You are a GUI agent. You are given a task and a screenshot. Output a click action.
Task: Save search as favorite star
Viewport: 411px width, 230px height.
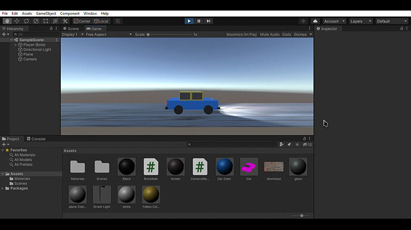(x=297, y=144)
